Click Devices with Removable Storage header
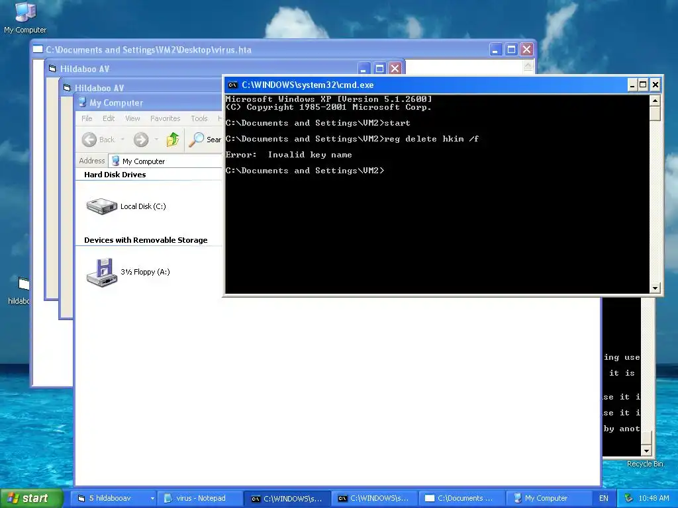Image resolution: width=678 pixels, height=508 pixels. tap(146, 240)
